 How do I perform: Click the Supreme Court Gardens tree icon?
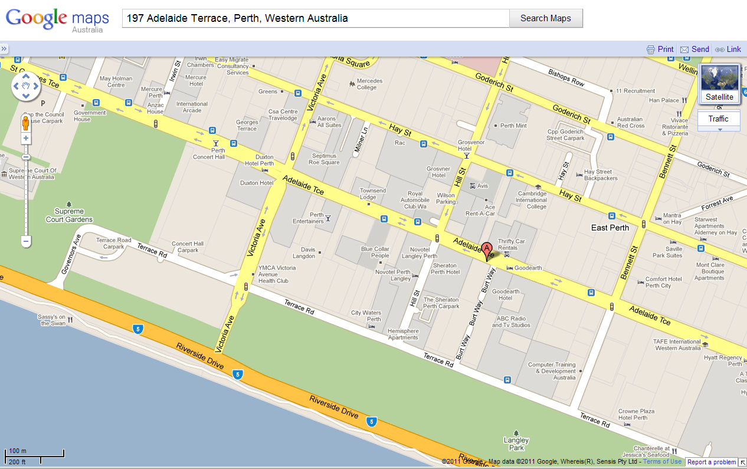point(70,204)
